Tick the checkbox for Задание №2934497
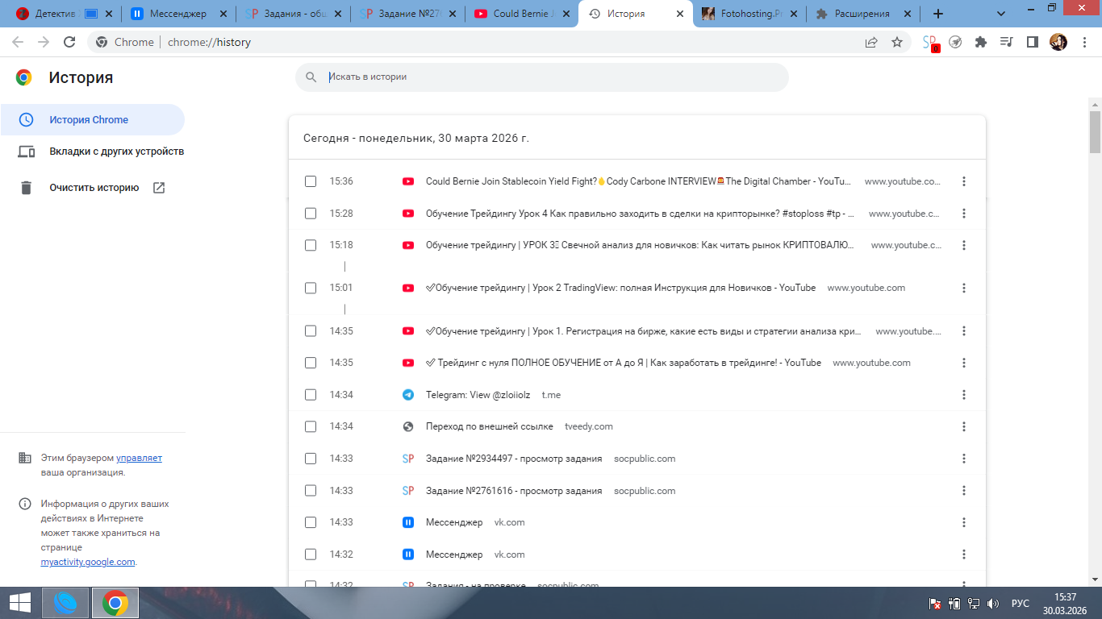The width and height of the screenshot is (1102, 619). 311,459
